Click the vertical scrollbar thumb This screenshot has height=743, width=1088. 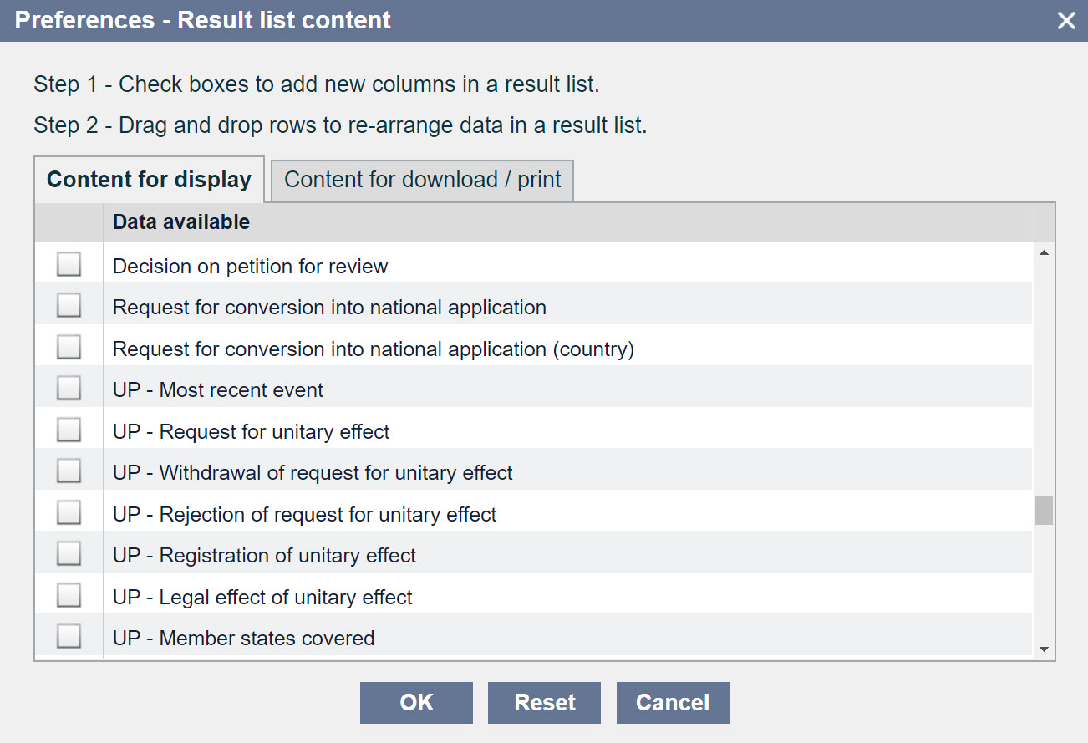click(x=1044, y=511)
